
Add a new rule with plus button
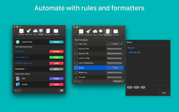(x=16, y=91)
